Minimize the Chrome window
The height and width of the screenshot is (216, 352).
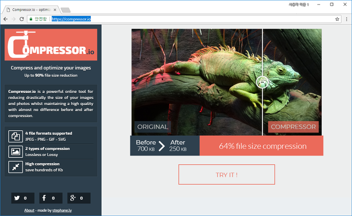[318, 4]
